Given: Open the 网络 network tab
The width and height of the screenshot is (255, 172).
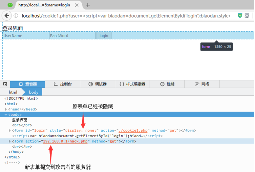Looking at the screenshot, I should point(202,84).
